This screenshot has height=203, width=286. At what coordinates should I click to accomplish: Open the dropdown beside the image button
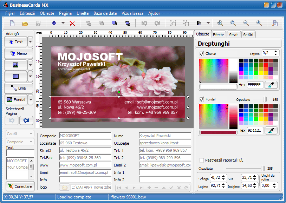click(31, 65)
